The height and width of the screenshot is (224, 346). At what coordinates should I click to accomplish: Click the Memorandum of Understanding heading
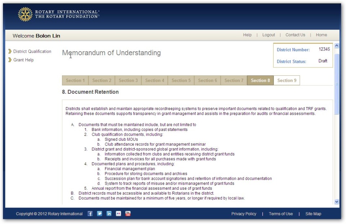tap(111, 53)
